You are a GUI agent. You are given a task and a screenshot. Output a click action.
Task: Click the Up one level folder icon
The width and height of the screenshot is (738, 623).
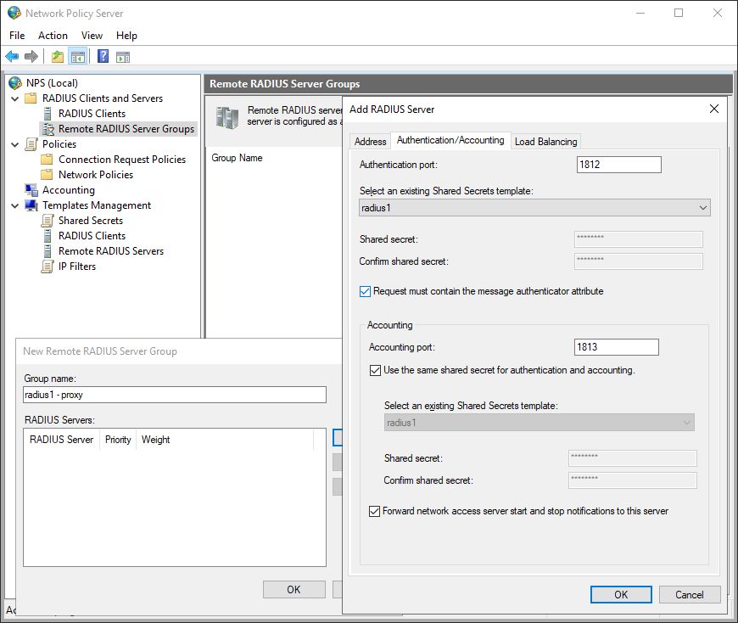(x=58, y=57)
